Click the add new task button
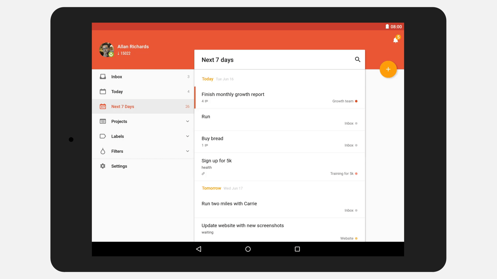 [388, 69]
